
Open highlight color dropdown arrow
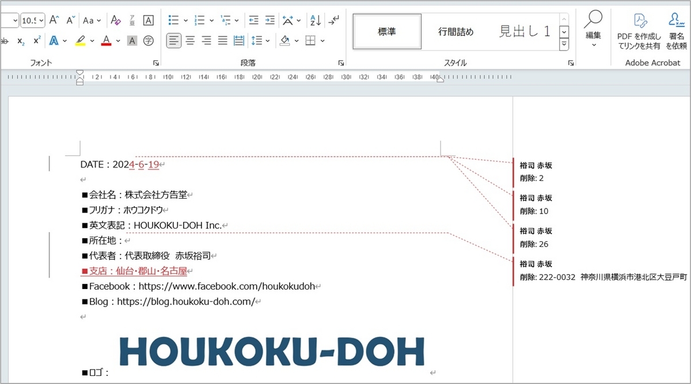[x=92, y=41]
